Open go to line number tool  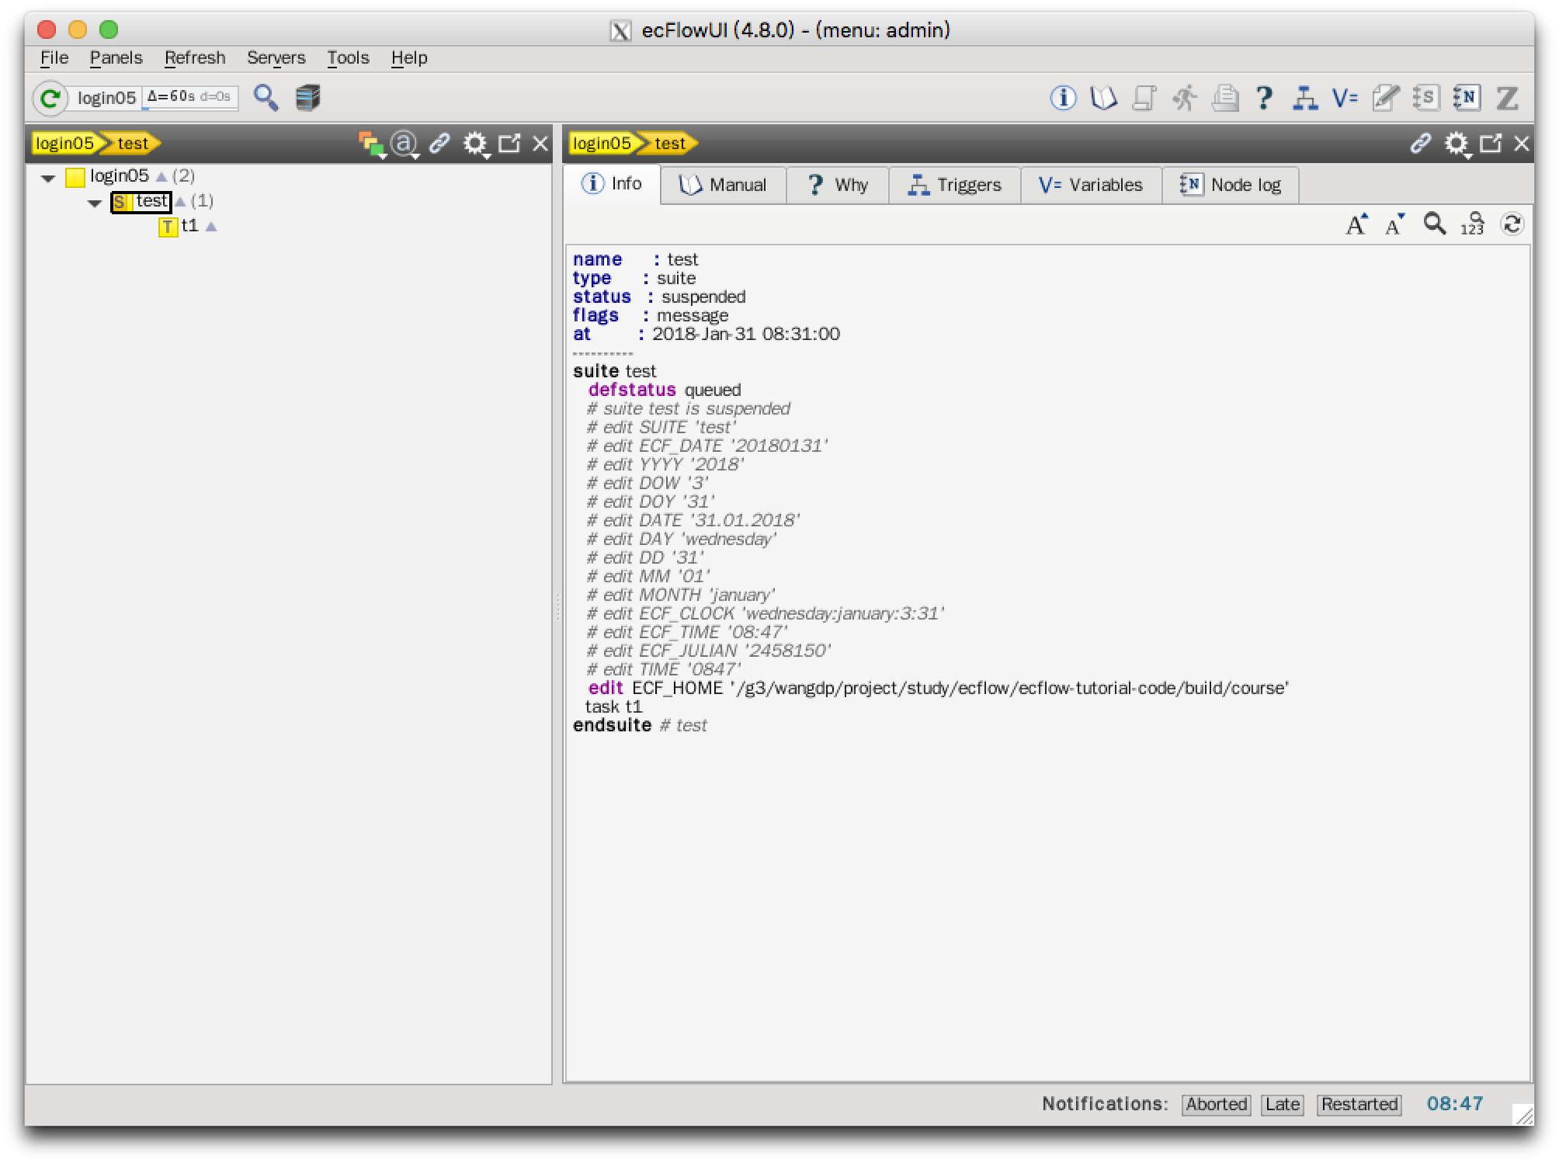[1472, 224]
